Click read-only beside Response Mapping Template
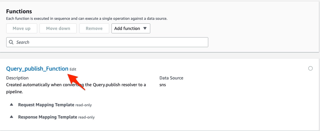The width and height of the screenshot is (320, 131). coord(86,117)
